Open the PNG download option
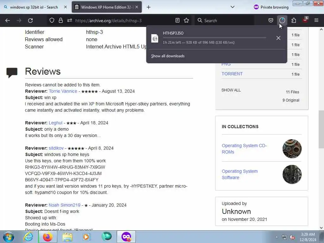 (x=226, y=64)
